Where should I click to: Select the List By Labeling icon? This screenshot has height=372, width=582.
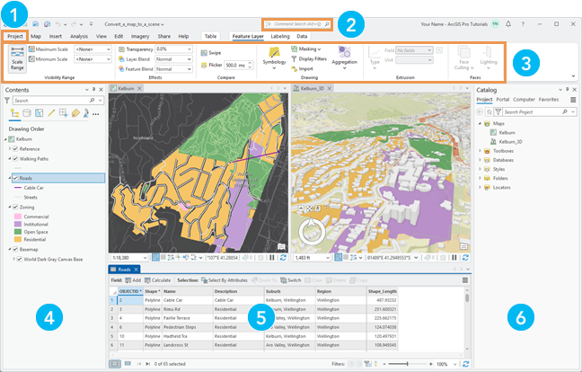(75, 113)
